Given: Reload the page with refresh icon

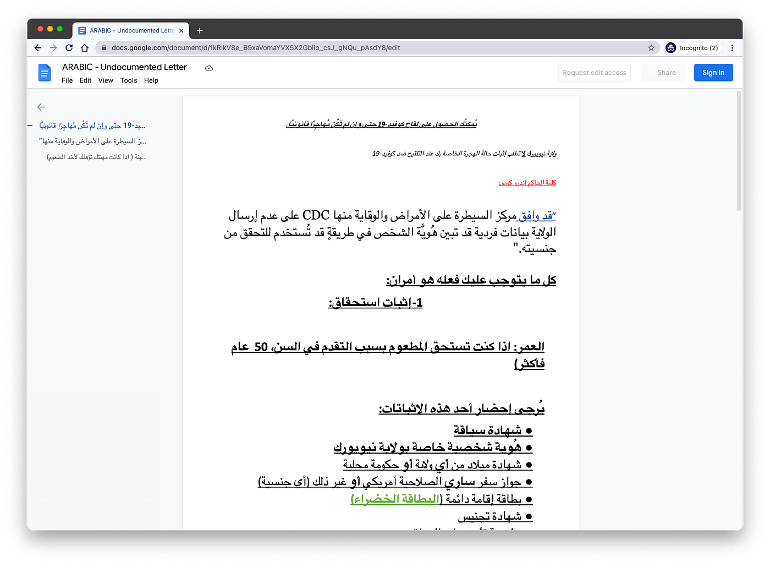Looking at the screenshot, I should (69, 48).
